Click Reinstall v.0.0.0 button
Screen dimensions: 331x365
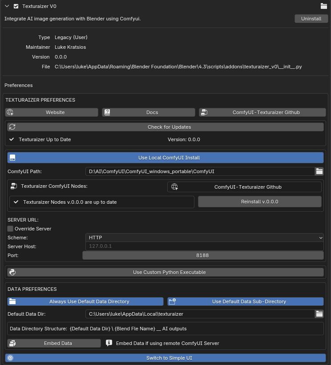(260, 202)
